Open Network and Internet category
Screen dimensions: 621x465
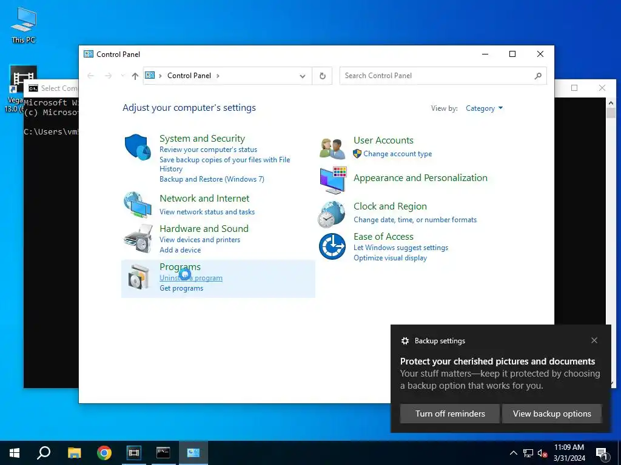(x=204, y=199)
